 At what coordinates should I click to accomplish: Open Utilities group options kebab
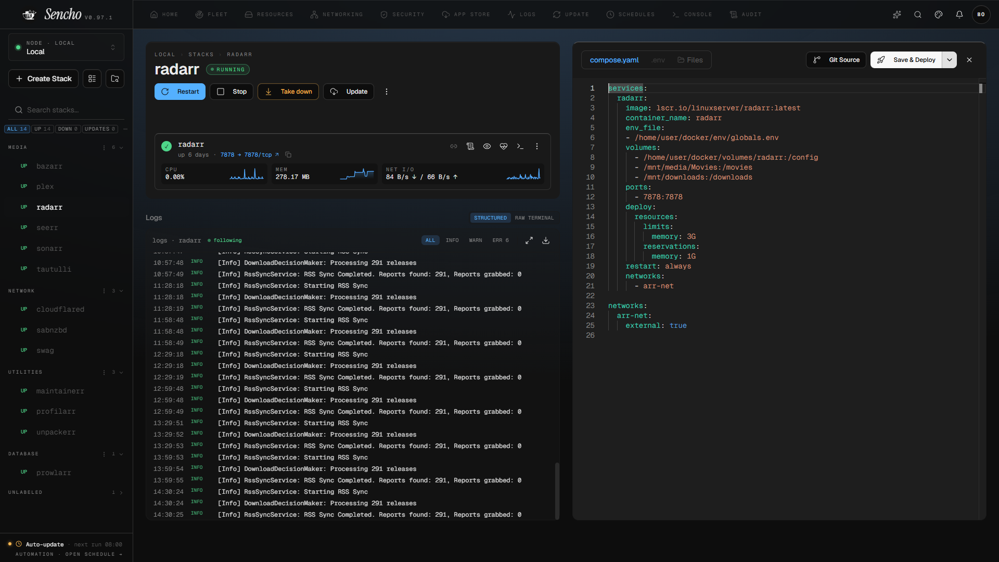[x=104, y=372]
